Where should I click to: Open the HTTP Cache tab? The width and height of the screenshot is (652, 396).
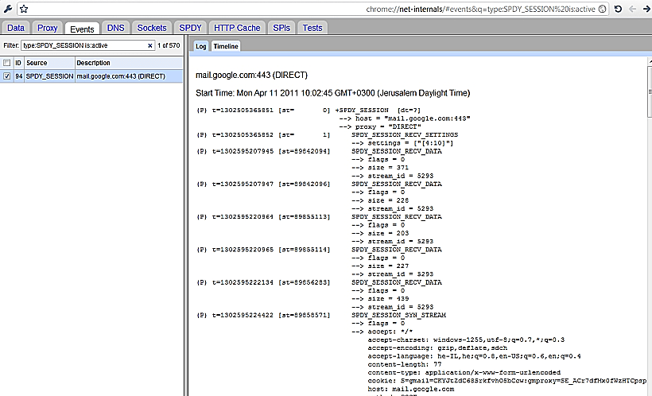pyautogui.click(x=237, y=28)
